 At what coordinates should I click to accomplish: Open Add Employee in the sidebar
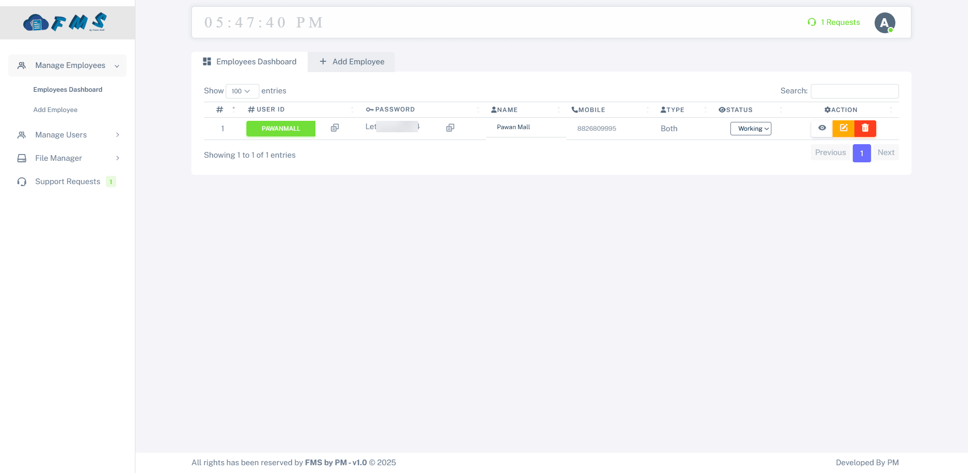56,110
